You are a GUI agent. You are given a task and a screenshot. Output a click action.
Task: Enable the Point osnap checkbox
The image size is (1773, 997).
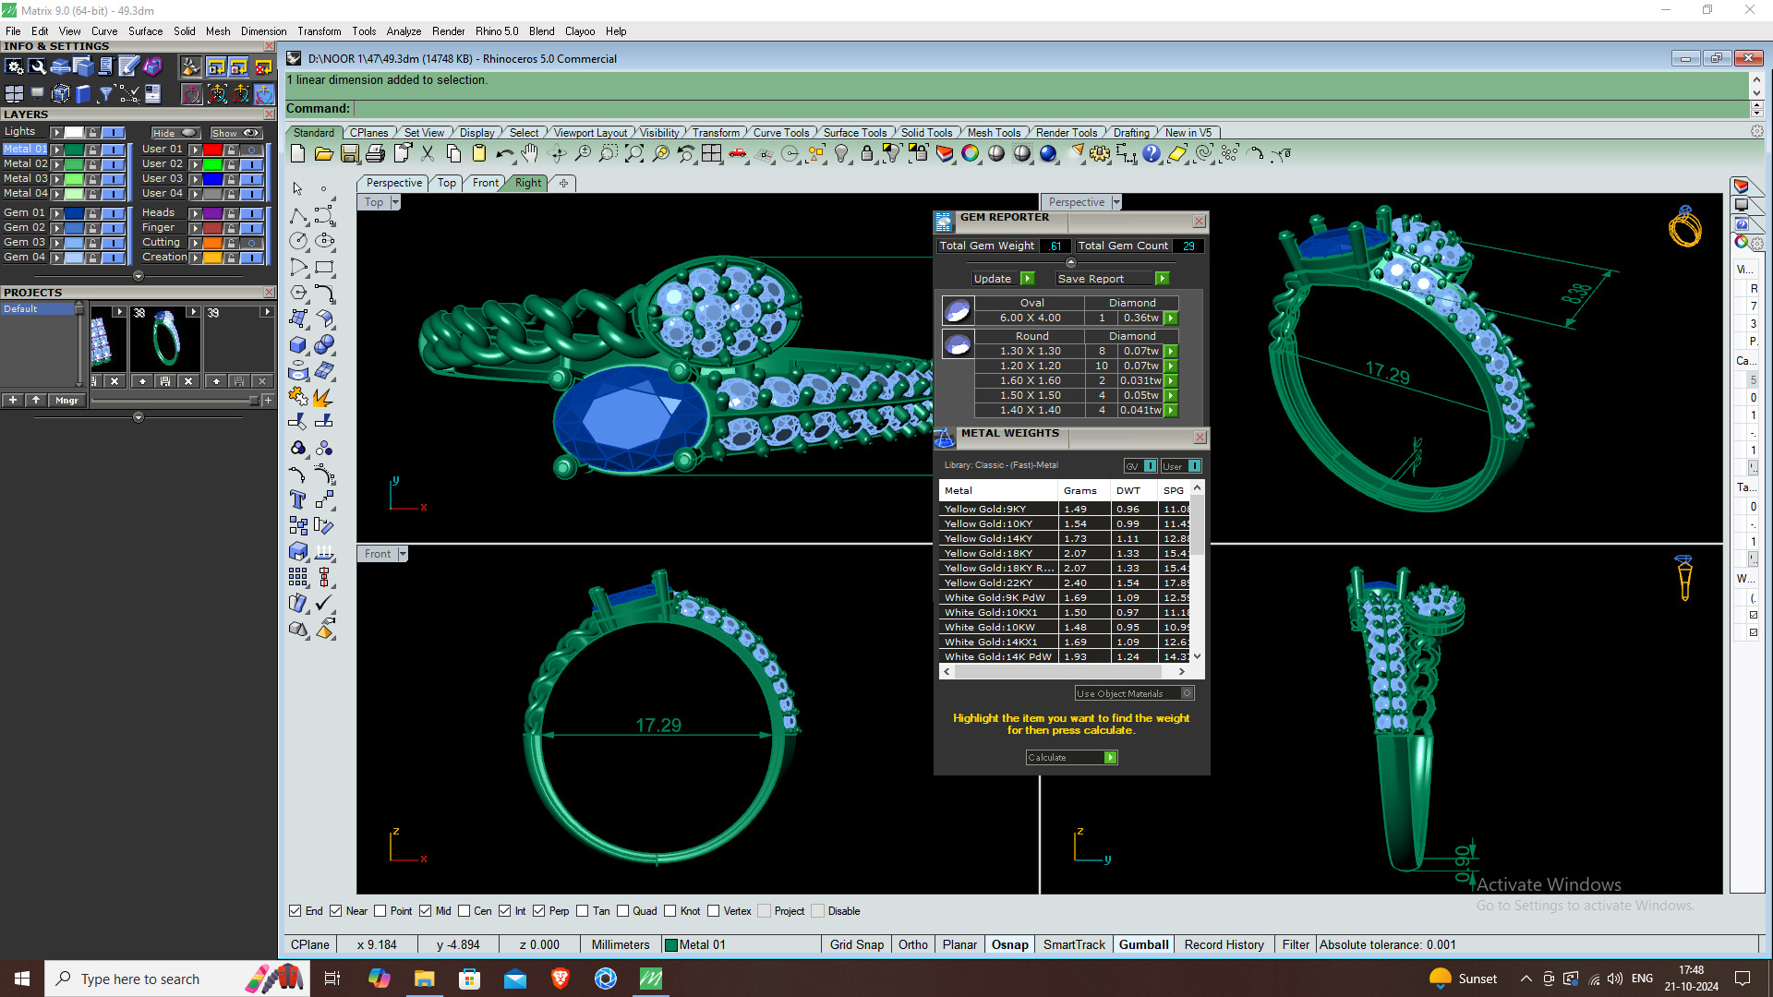(x=380, y=911)
